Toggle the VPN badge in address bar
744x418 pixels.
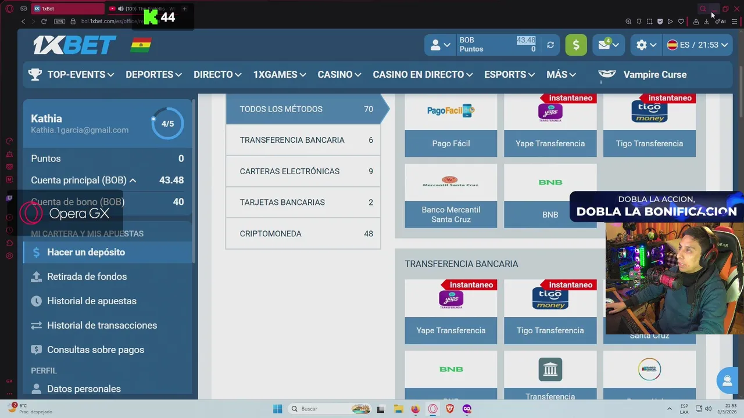59,21
